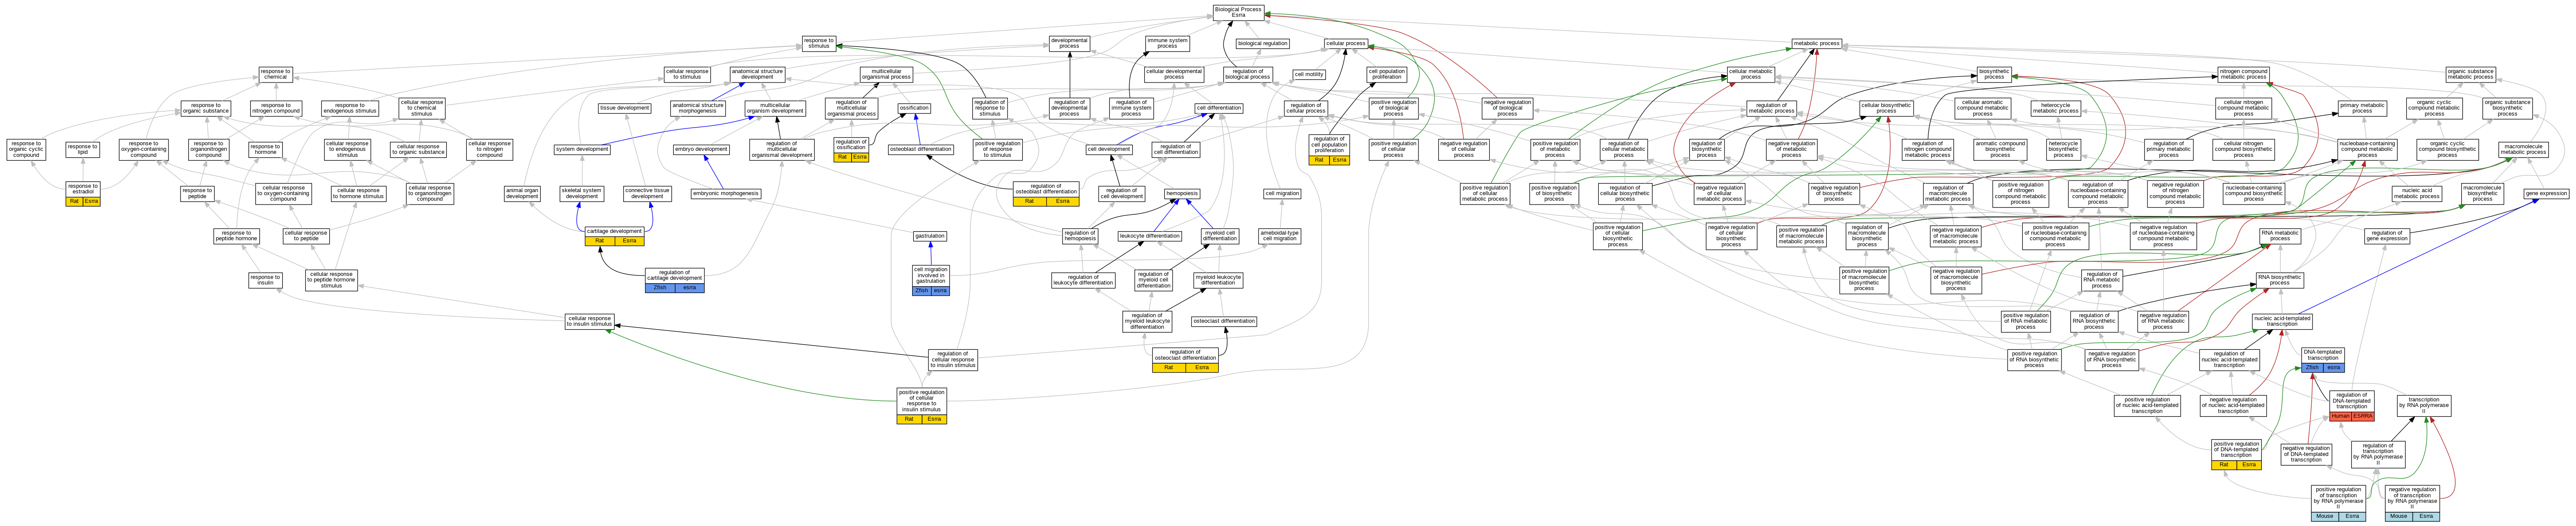The height and width of the screenshot is (526, 2576).
Task: Select the 'gastrulation' node
Action: click(x=930, y=236)
